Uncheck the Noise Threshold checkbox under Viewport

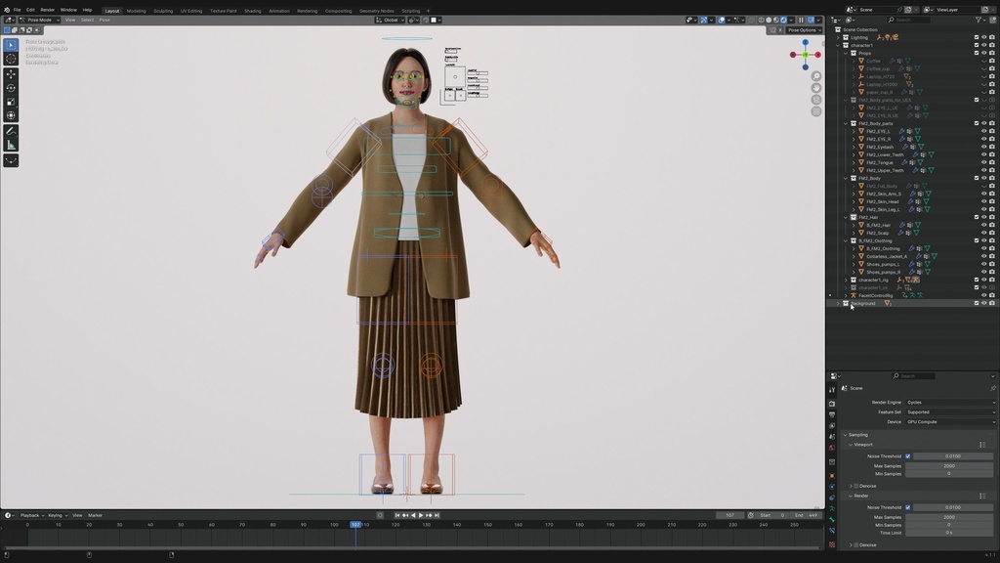pos(907,455)
